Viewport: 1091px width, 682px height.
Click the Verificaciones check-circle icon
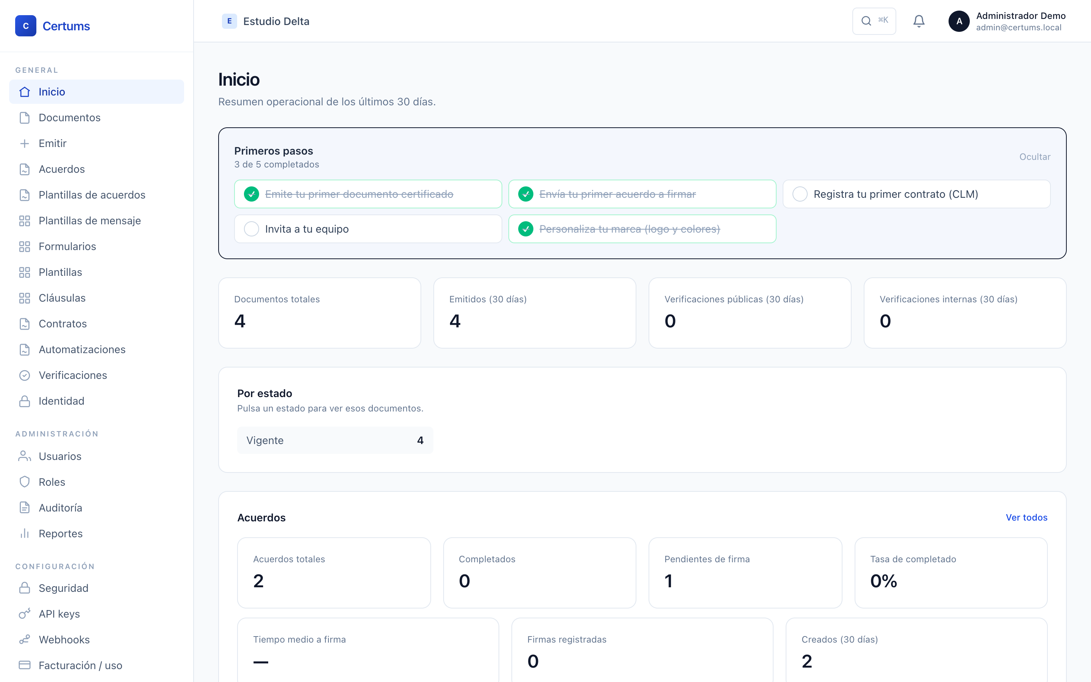[x=25, y=375]
